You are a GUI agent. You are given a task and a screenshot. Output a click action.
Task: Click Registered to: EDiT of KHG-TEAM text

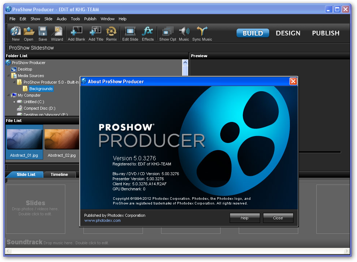142,164
